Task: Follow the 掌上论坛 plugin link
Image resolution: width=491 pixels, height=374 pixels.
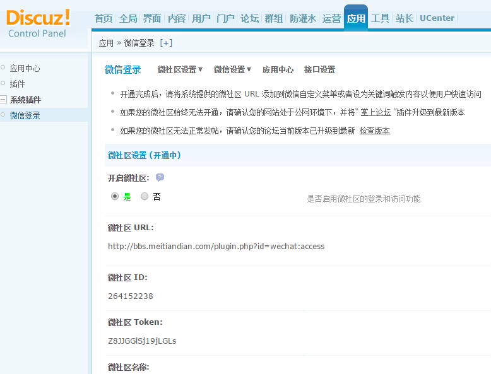Action: (376, 112)
